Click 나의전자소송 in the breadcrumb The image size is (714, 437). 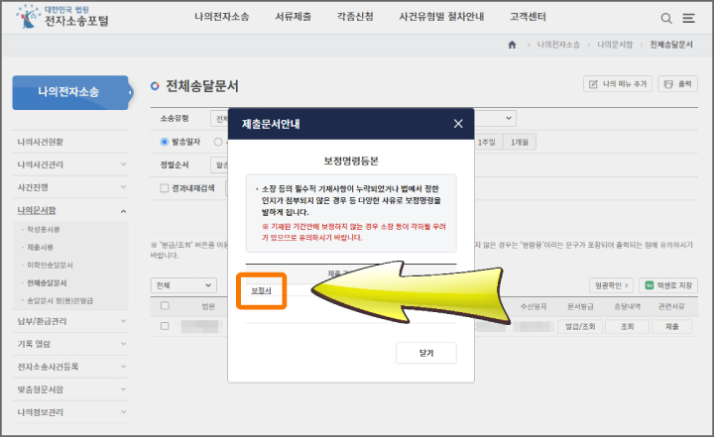coord(558,45)
